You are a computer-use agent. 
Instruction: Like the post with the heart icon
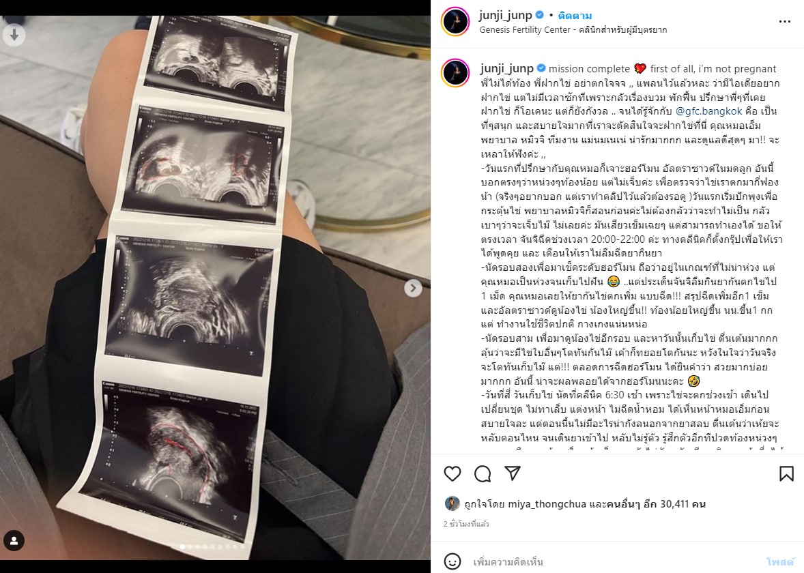pyautogui.click(x=453, y=473)
